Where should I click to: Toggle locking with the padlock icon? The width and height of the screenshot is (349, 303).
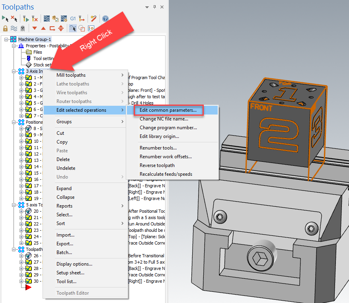tap(5, 28)
